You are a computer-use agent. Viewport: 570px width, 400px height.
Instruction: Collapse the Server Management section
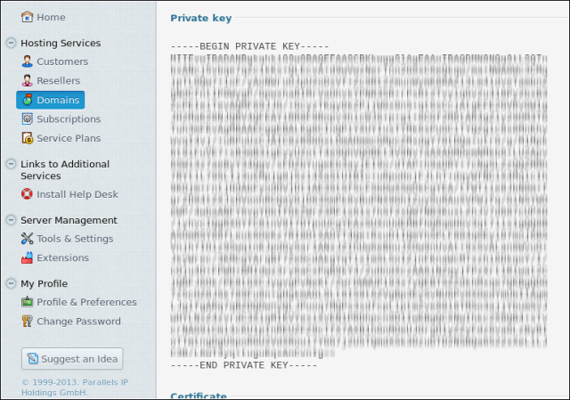coord(11,220)
